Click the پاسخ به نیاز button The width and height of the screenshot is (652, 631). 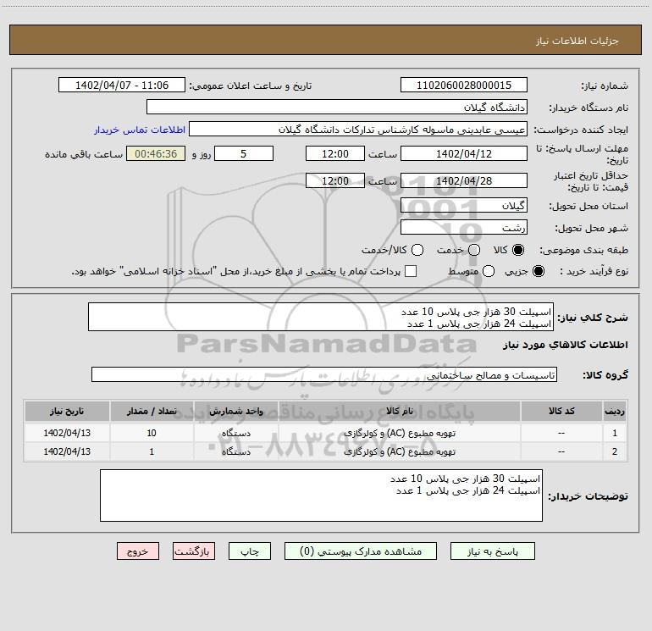click(492, 551)
